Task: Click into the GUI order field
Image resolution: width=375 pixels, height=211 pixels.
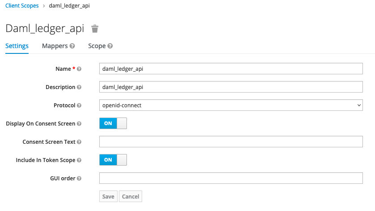Action: point(231,179)
